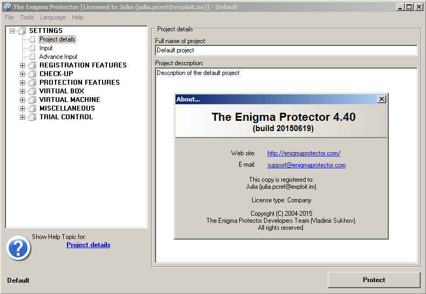Minimize the Enigma Protector window
426x294 pixels.
[x=400, y=7]
